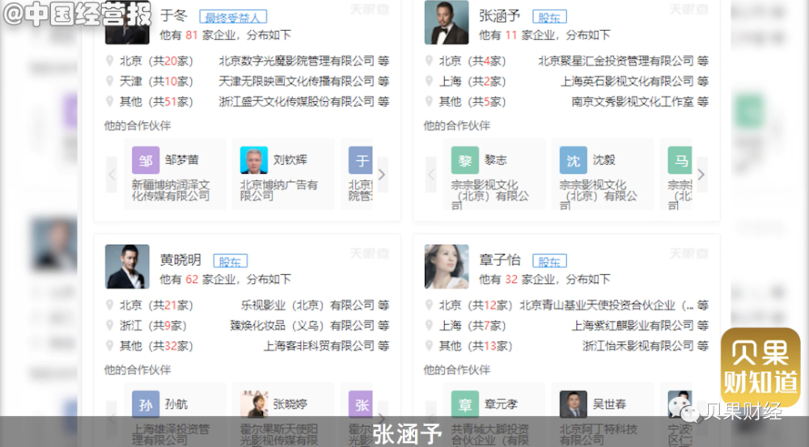The height and width of the screenshot is (447, 809).
Task: Open 上海紫红麒影业有限公司 link
Action: pyautogui.click(x=633, y=325)
